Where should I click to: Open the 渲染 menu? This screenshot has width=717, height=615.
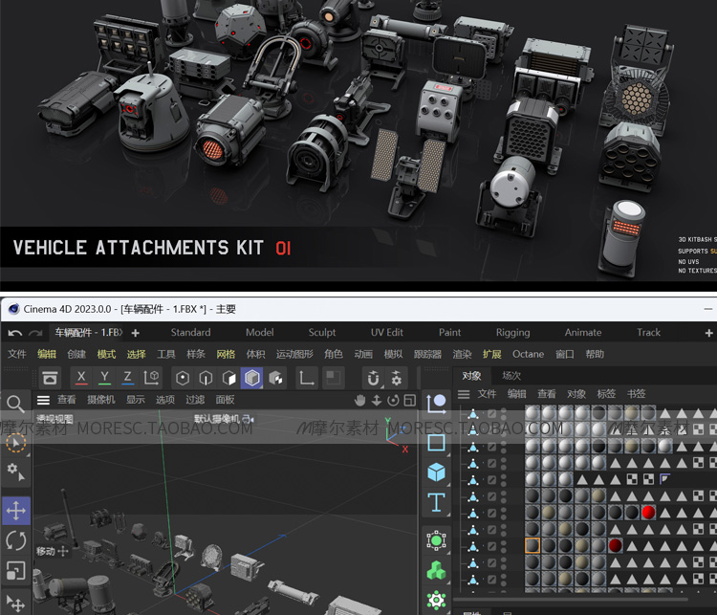click(462, 354)
